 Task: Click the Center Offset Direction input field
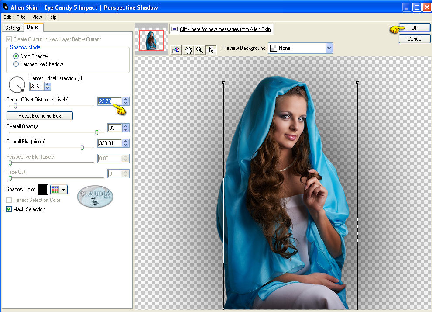point(37,87)
